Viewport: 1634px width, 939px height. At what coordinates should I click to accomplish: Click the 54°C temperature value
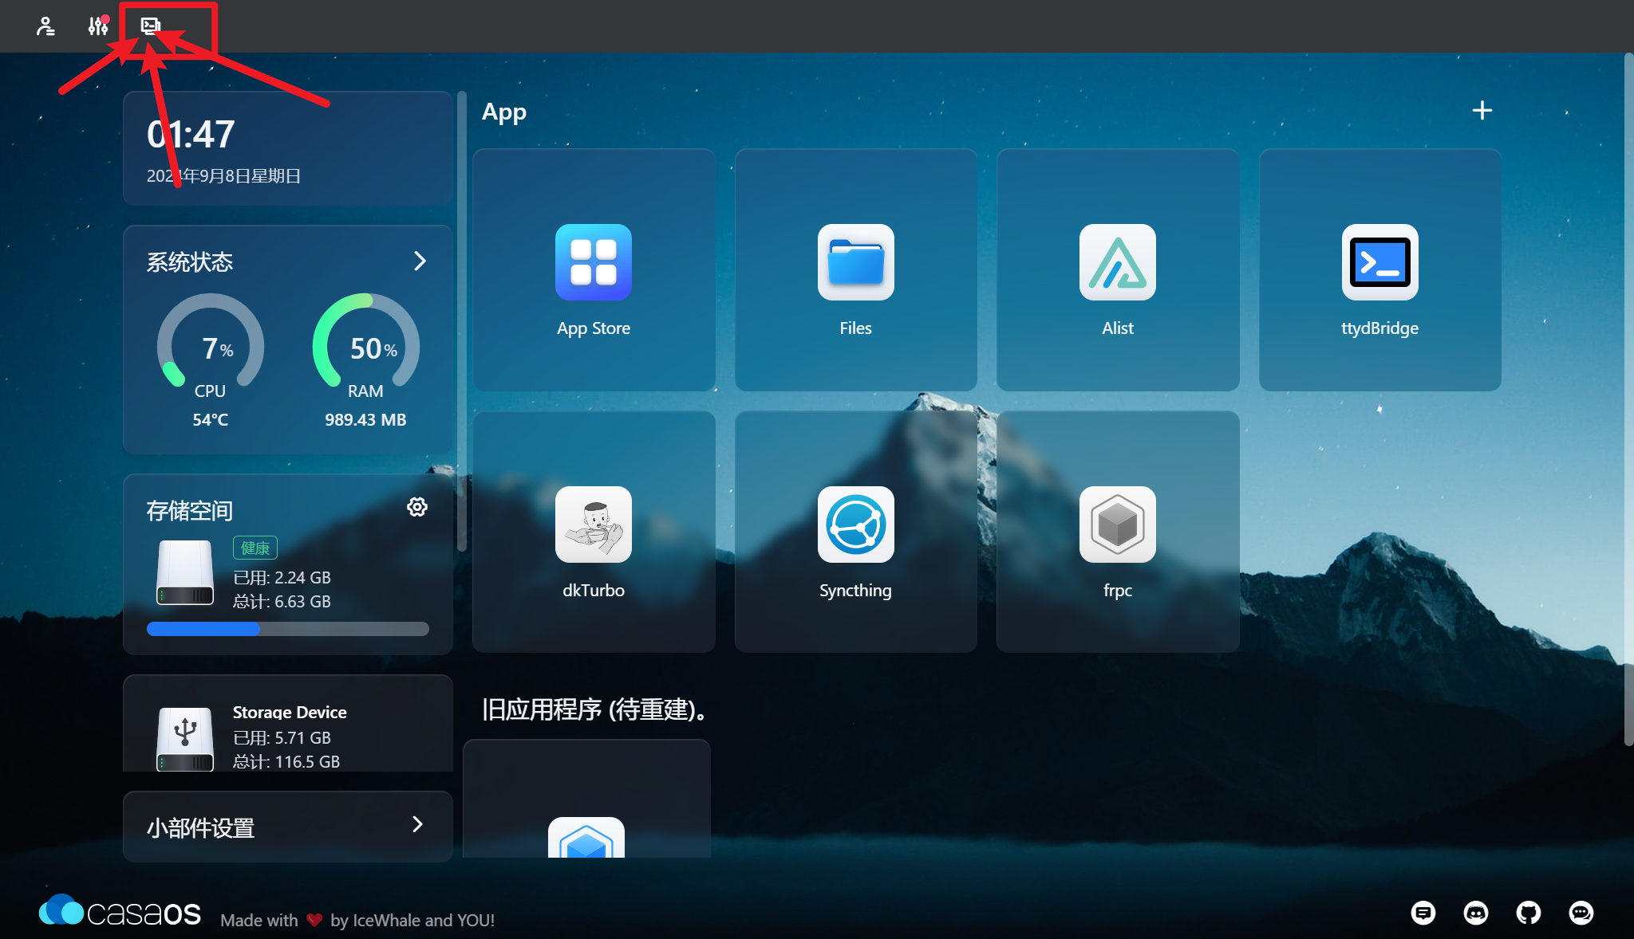click(x=211, y=419)
